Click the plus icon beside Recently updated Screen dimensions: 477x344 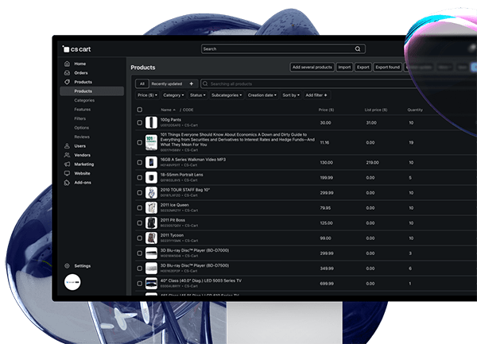192,83
